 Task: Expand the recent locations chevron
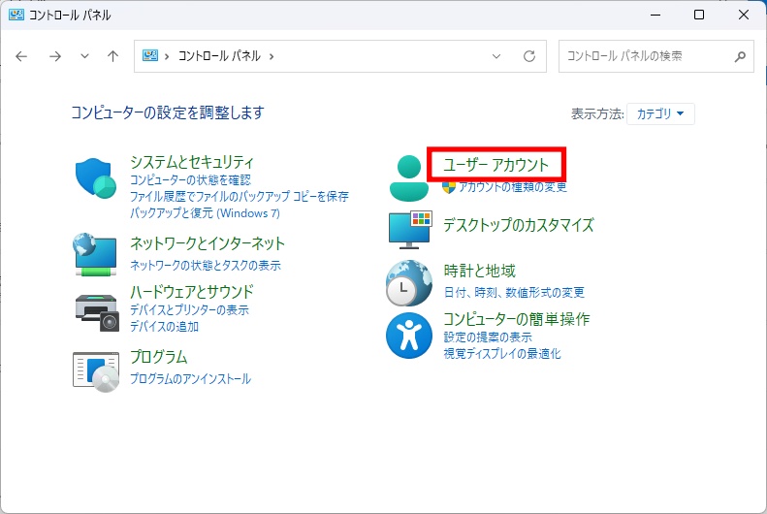pos(84,56)
